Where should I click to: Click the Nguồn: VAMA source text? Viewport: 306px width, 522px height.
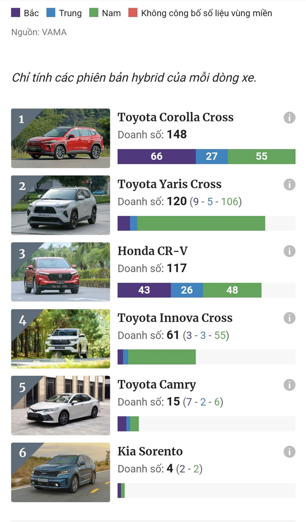click(39, 32)
